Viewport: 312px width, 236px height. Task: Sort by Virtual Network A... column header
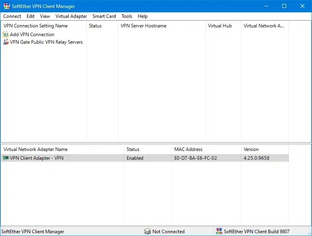click(265, 26)
